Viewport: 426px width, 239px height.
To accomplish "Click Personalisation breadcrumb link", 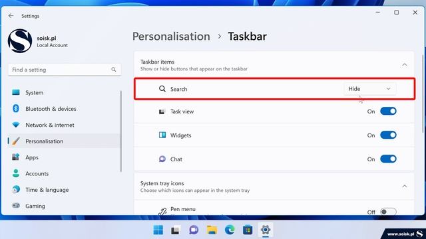I will 171,37.
